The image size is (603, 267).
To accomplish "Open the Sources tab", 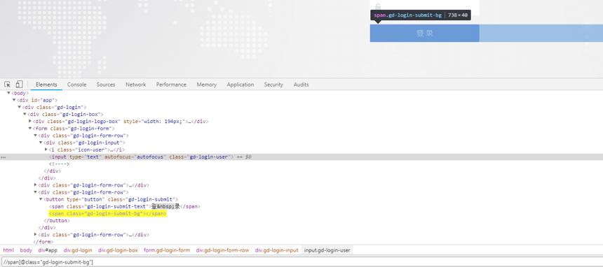I will pos(106,85).
